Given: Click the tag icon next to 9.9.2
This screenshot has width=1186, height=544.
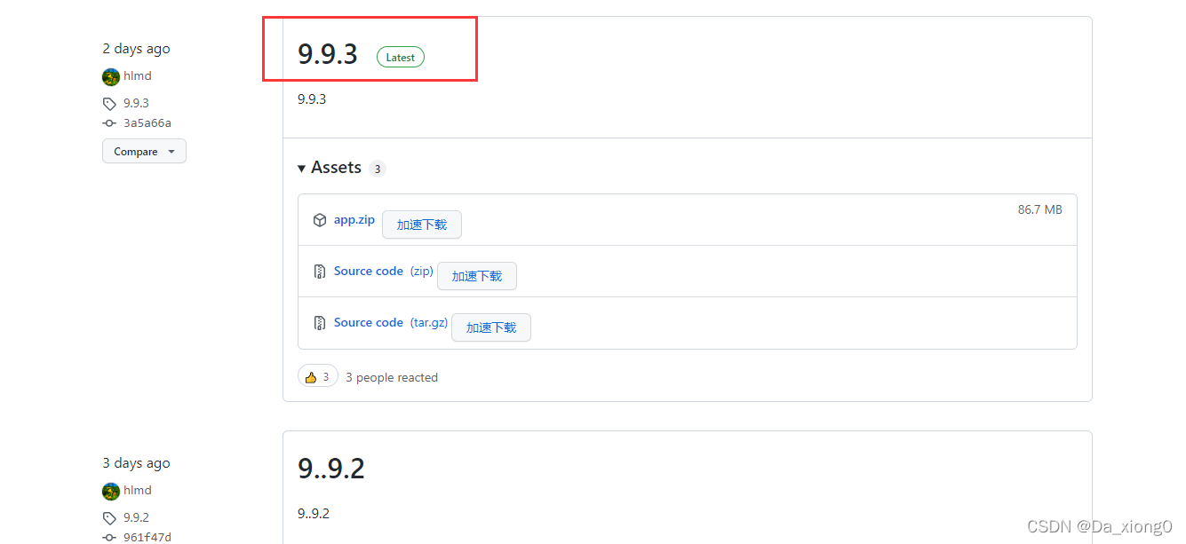Looking at the screenshot, I should (110, 518).
